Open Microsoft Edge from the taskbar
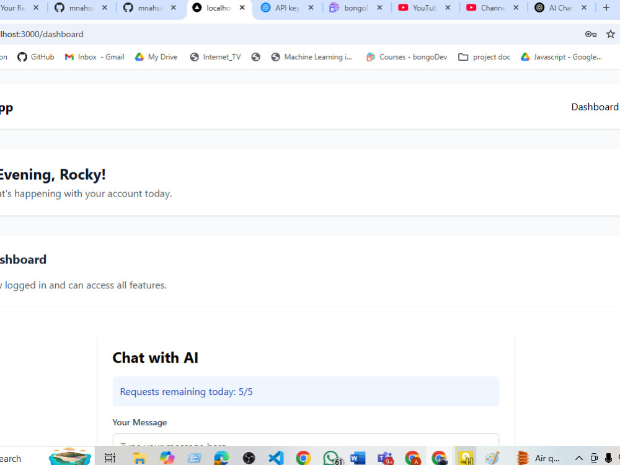The height and width of the screenshot is (465, 620). [x=221, y=458]
